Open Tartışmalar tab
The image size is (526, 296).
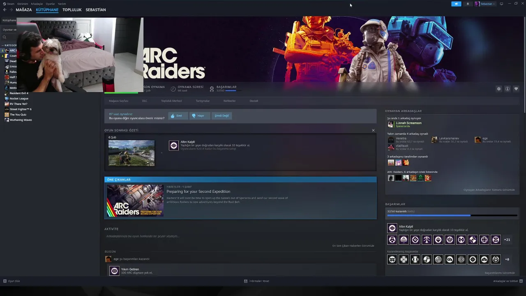pyautogui.click(x=203, y=101)
